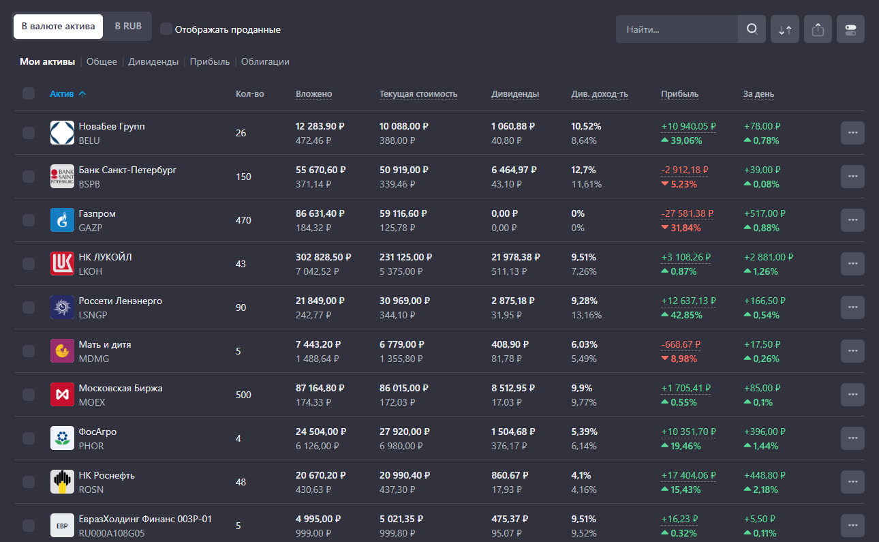The width and height of the screenshot is (879, 542).
Task: Click the Московская Биржа logo icon
Action: [x=62, y=395]
